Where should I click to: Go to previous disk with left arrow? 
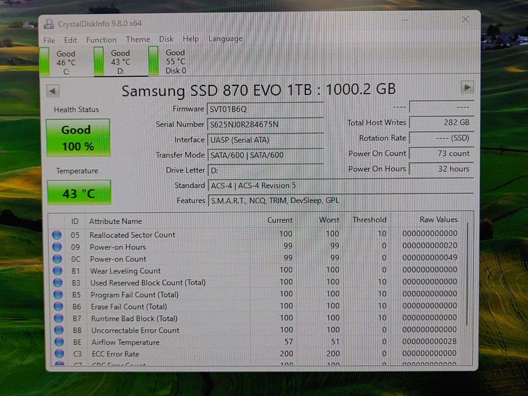click(x=53, y=91)
